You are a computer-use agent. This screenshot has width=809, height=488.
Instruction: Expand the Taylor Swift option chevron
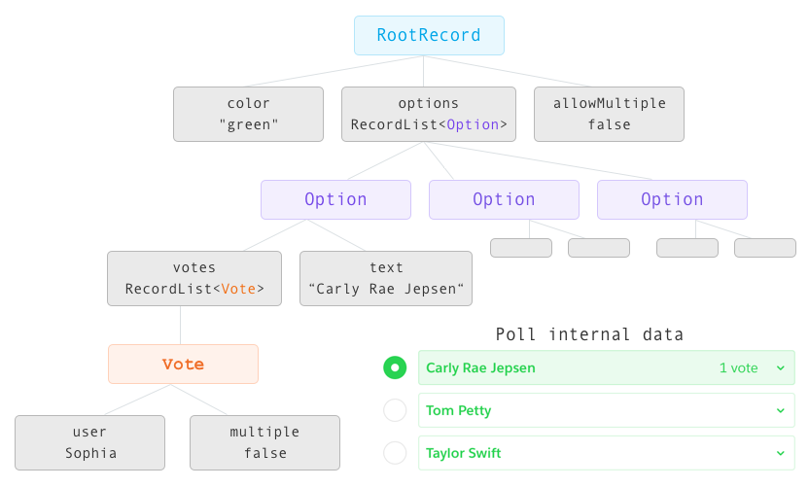click(781, 453)
